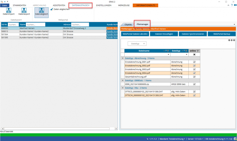Click WebPortal Dateien abrufen button
This screenshot has height=141, width=237.
(x=135, y=34)
